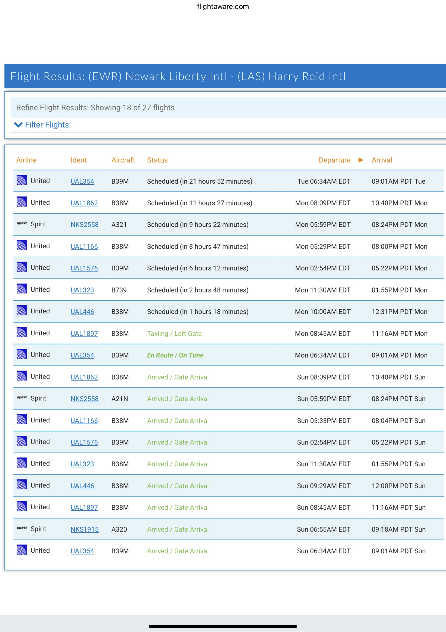Sort by the Arrival column header
This screenshot has width=446, height=632.
[382, 160]
